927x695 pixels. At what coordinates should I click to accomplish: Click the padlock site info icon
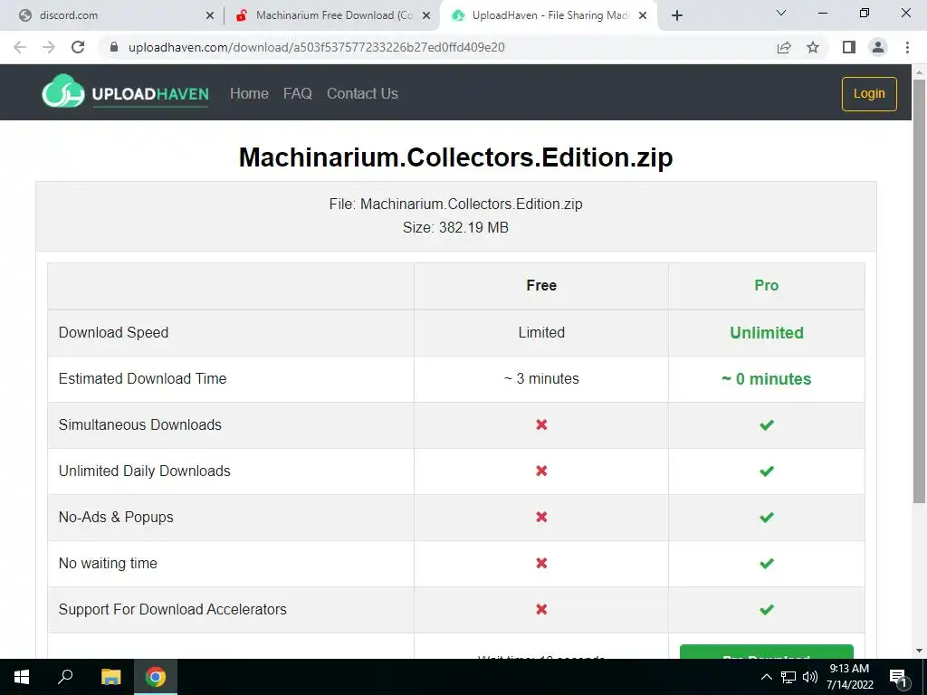click(114, 47)
